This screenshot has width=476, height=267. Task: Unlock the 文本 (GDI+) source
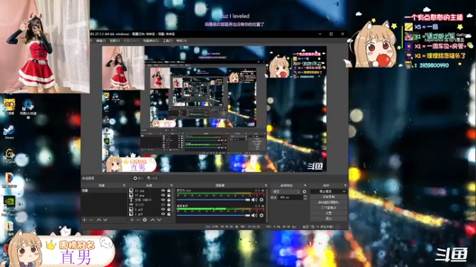click(169, 200)
